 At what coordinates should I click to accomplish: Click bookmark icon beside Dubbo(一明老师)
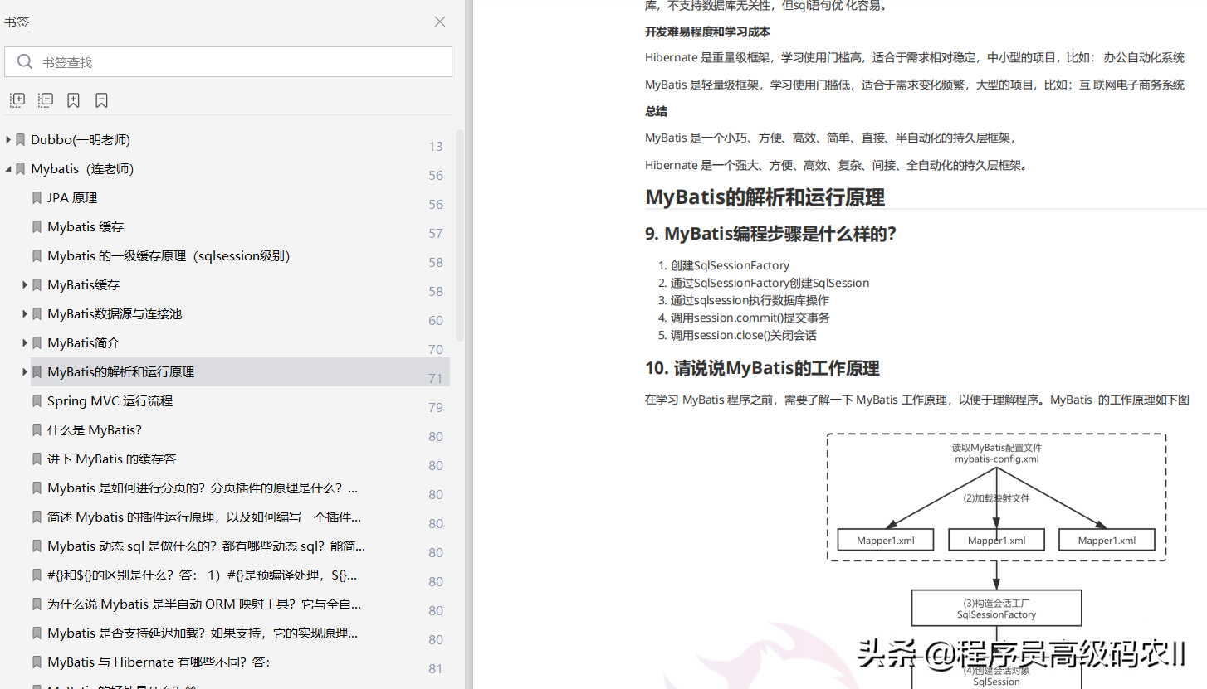(x=21, y=140)
